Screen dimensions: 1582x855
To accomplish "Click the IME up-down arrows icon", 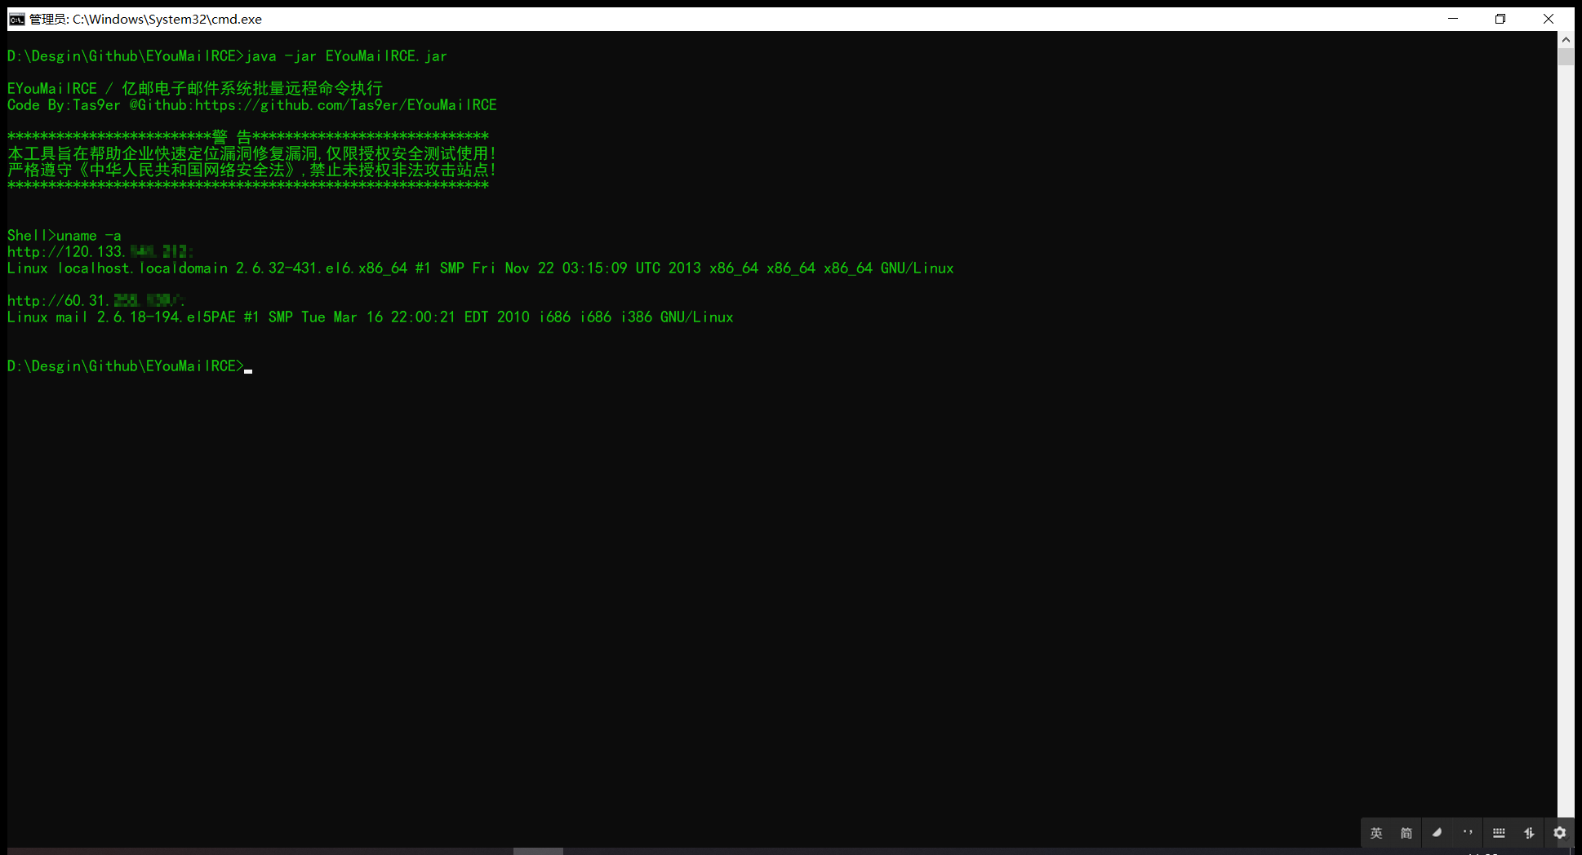I will pos(1529,833).
